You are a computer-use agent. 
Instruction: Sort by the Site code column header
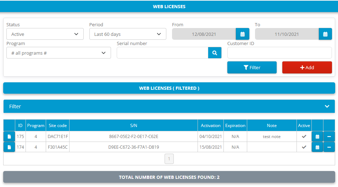tap(57, 126)
